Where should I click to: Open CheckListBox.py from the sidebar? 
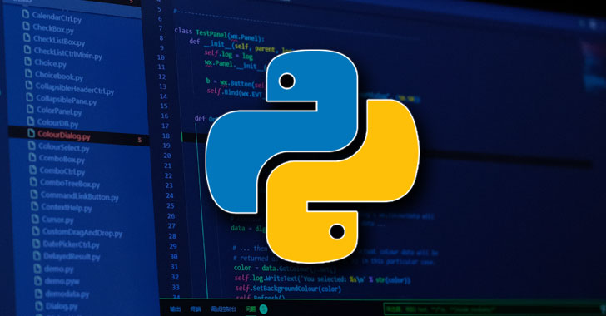pyautogui.click(x=59, y=40)
